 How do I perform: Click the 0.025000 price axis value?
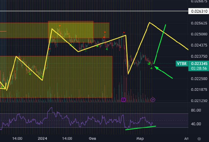tap(199, 34)
